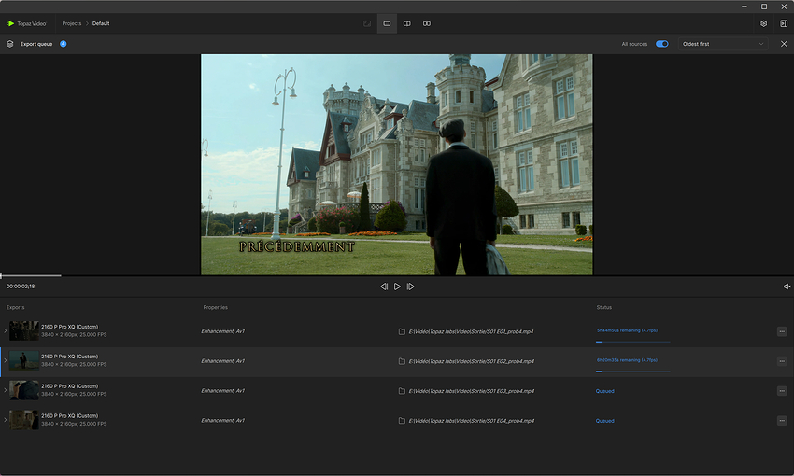The width and height of the screenshot is (794, 476).
Task: Click the Properties column header
Action: point(215,308)
